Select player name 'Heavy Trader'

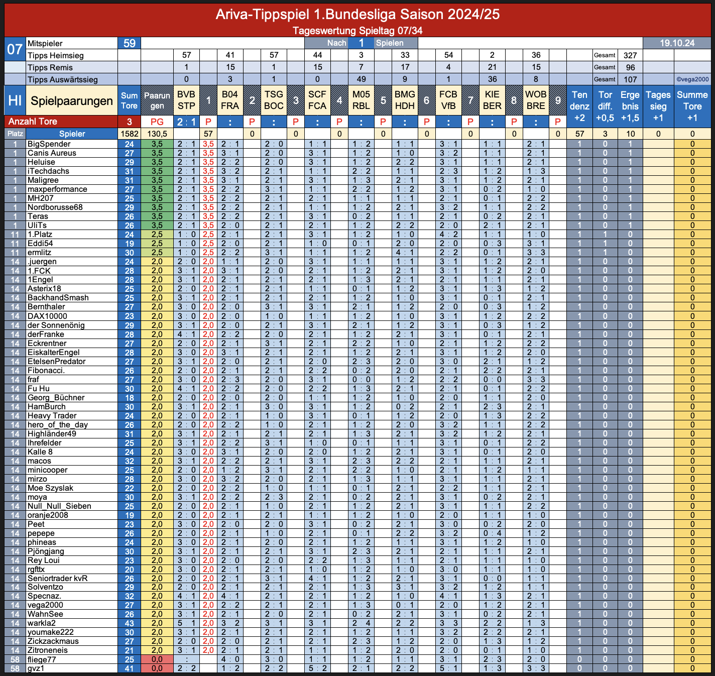[x=52, y=415]
